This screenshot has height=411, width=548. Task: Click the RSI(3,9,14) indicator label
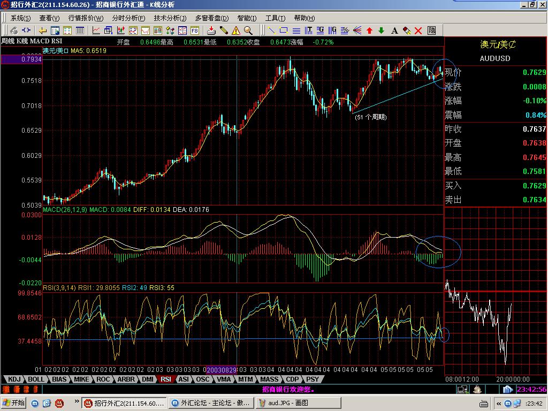pyautogui.click(x=59, y=287)
